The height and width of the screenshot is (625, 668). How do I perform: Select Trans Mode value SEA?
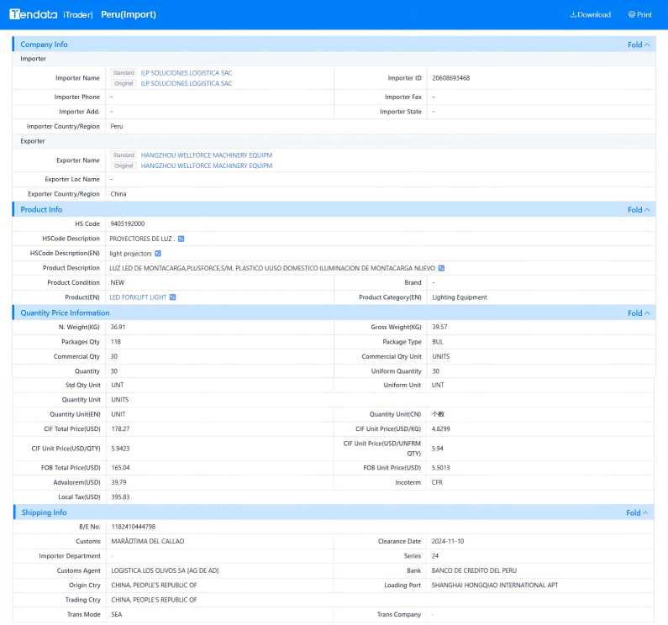point(117,614)
